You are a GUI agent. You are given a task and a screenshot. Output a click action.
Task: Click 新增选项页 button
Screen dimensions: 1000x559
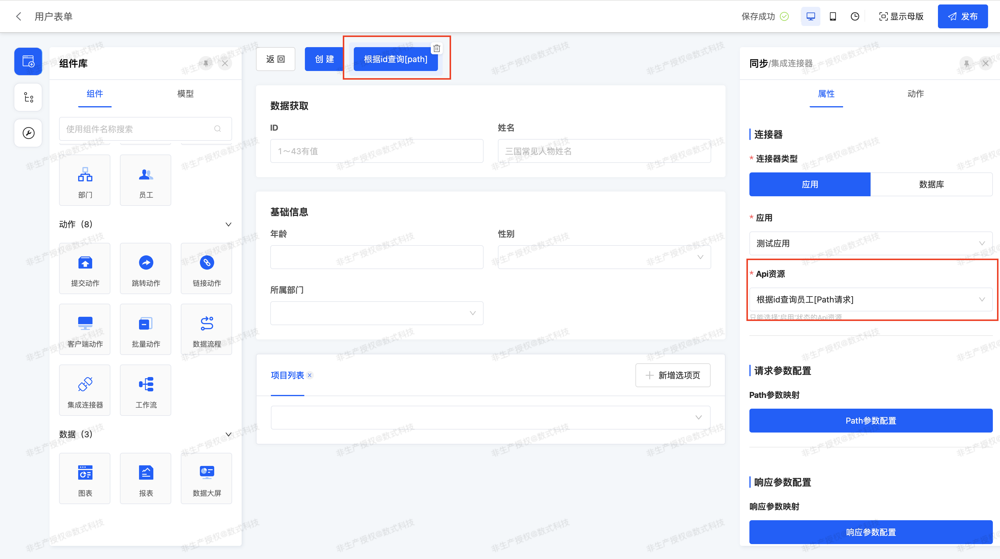(x=673, y=375)
